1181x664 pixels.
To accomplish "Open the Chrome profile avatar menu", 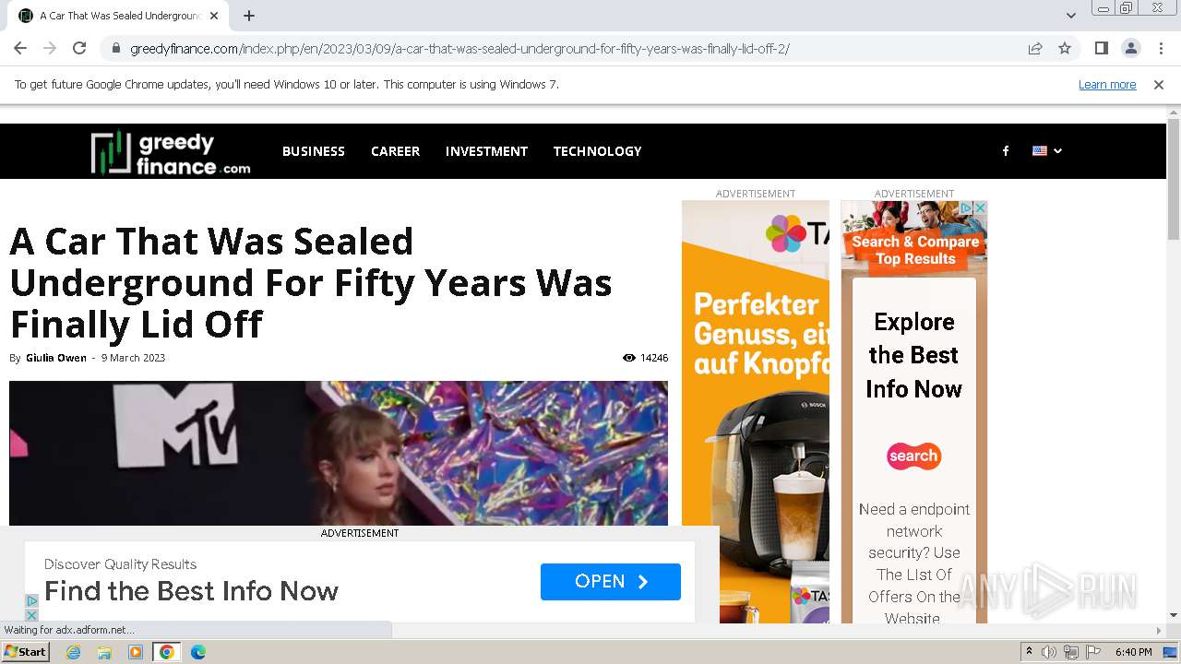I will [x=1130, y=48].
